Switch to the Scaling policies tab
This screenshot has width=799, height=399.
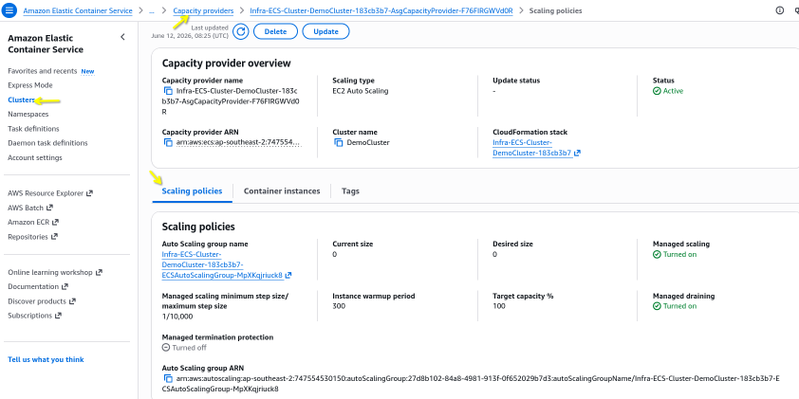click(x=192, y=191)
